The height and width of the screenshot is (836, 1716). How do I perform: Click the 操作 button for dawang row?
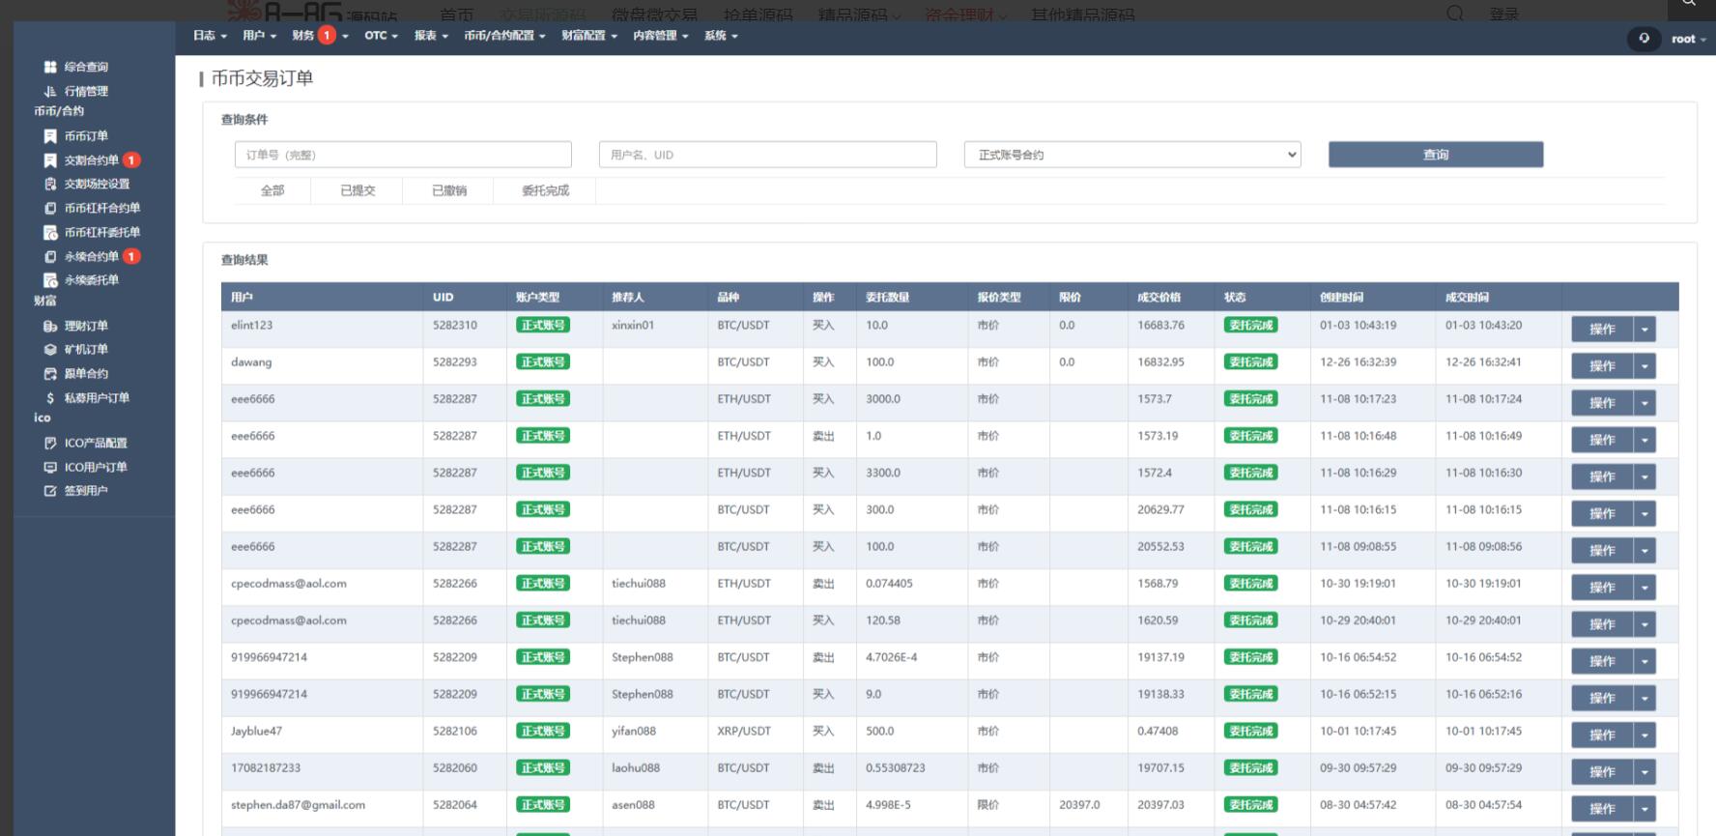tap(1602, 366)
